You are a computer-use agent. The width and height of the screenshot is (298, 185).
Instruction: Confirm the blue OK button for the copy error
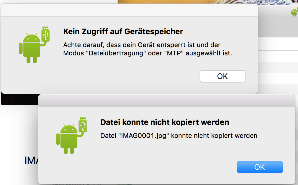coord(260,167)
